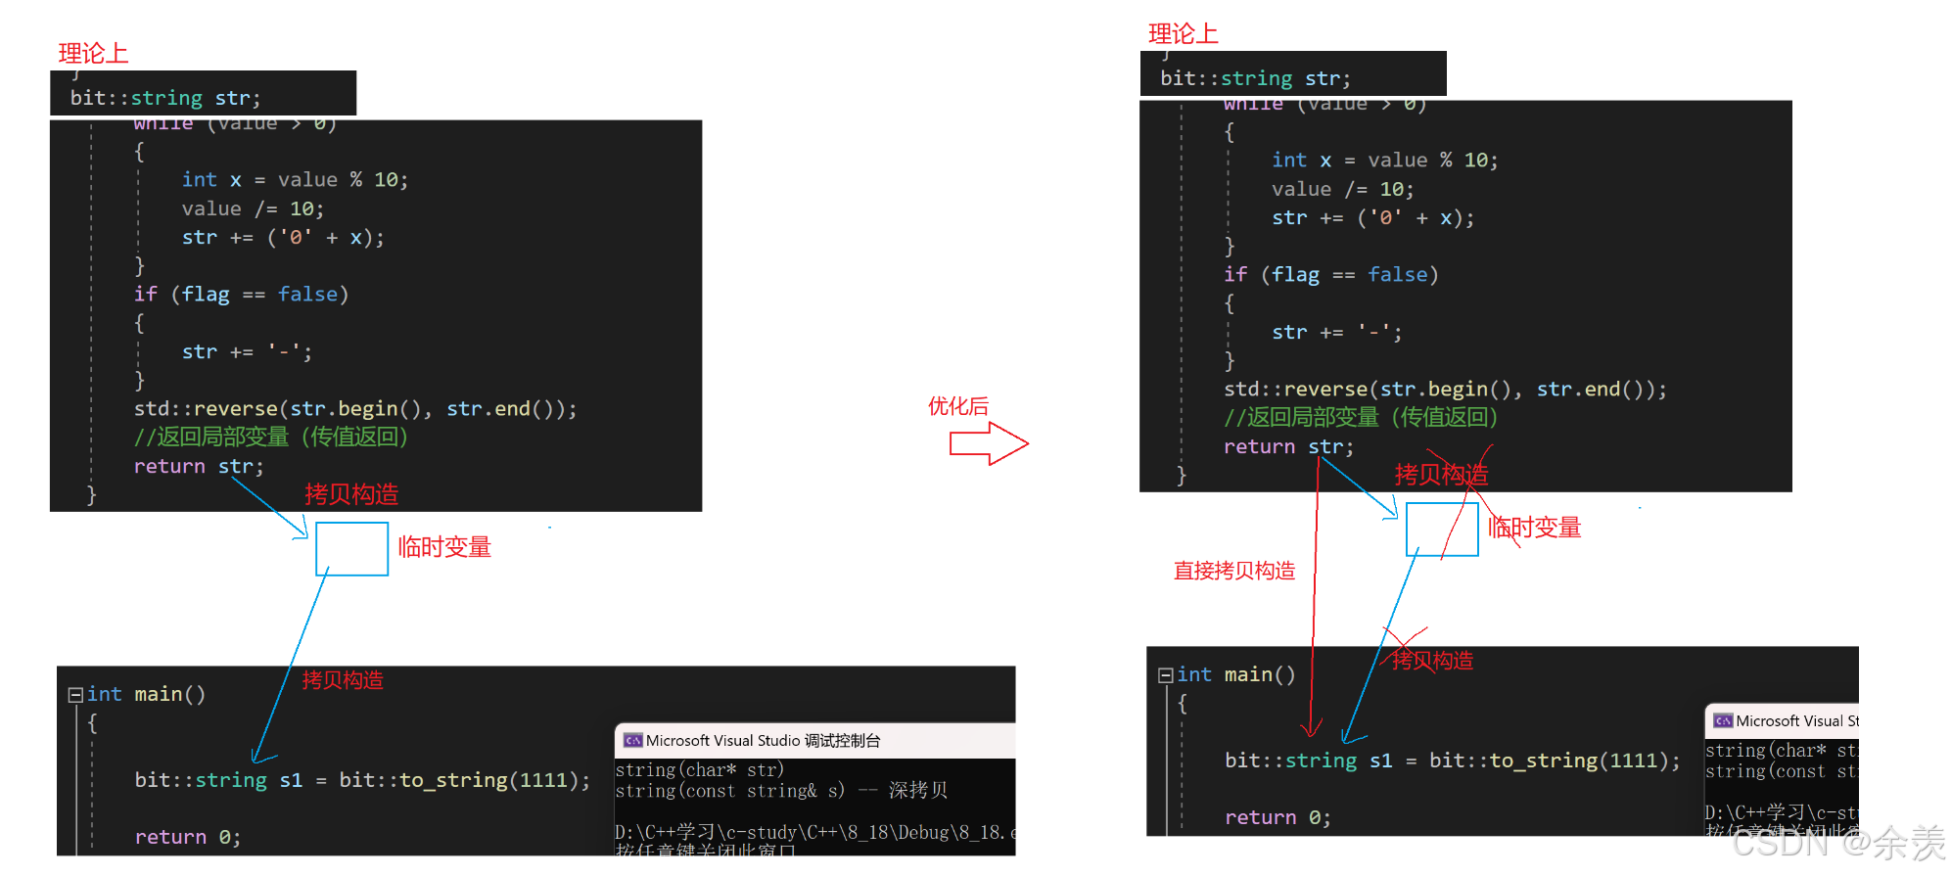1951x876 pixels.
Task: Click "str += '-';" in the right code
Action: (x=1337, y=333)
